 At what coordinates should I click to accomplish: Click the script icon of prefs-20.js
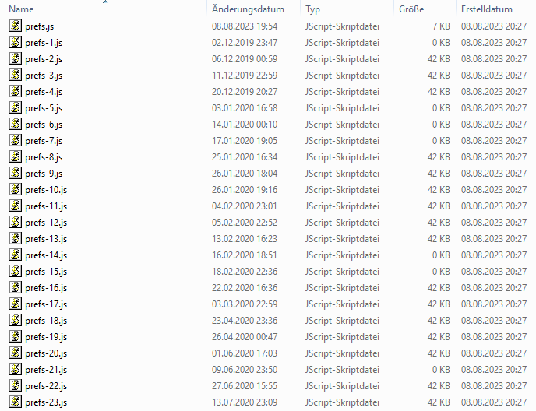16,353
